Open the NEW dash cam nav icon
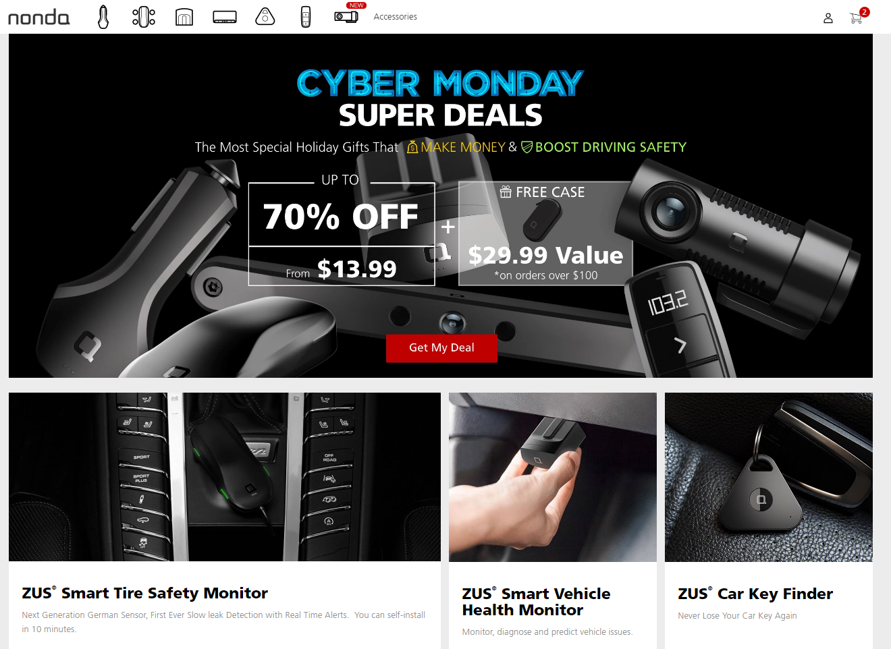 pyautogui.click(x=347, y=16)
